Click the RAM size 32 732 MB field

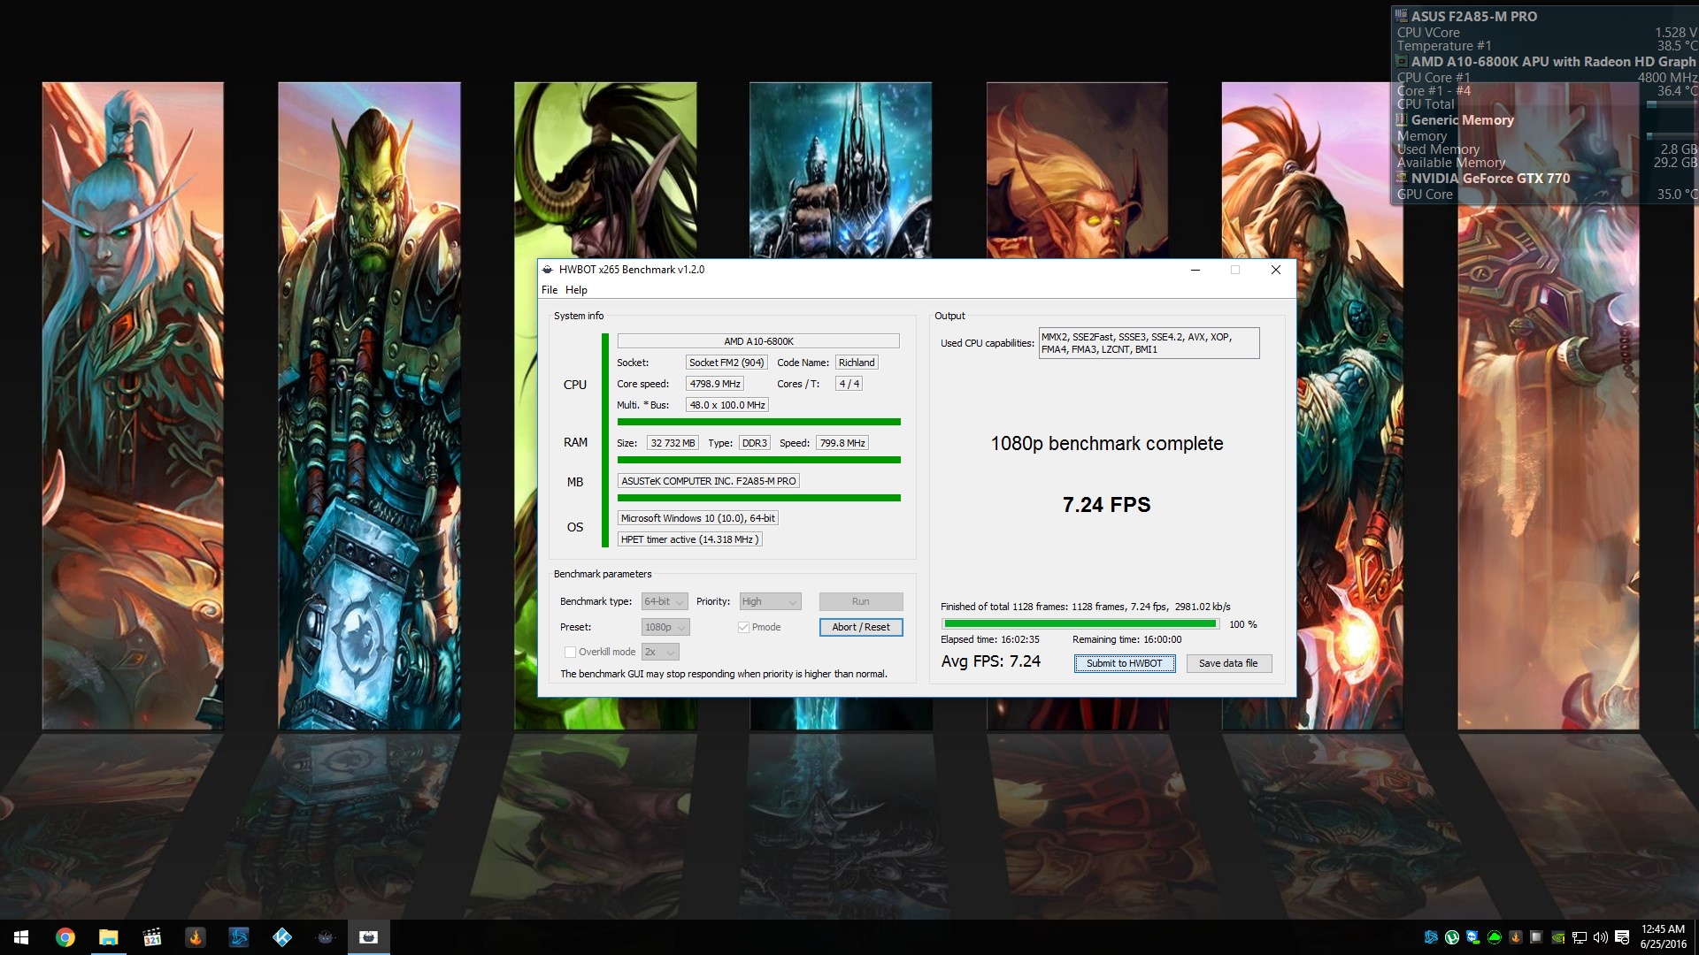pos(673,443)
